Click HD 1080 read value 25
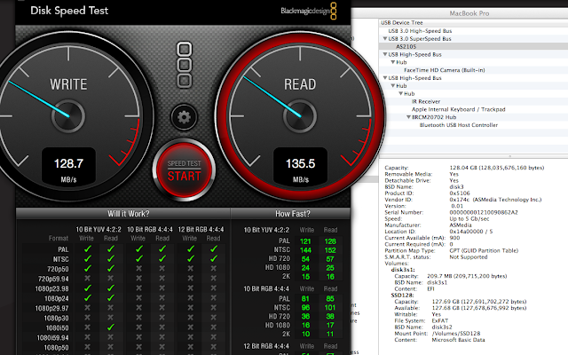568x355 pixels. pos(330,268)
